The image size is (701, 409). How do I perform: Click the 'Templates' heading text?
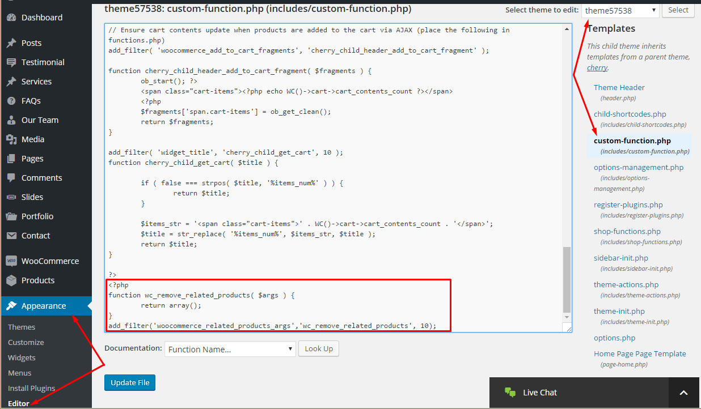611,28
